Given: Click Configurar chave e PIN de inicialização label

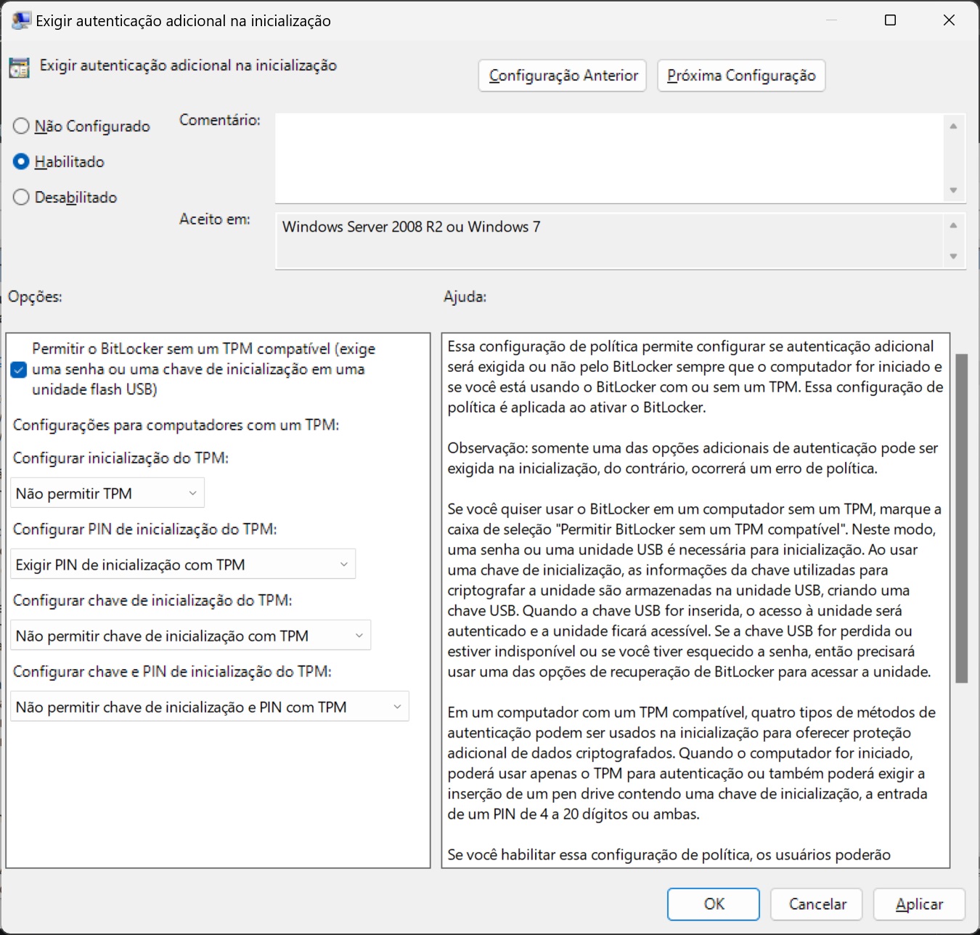Looking at the screenshot, I should (x=172, y=671).
